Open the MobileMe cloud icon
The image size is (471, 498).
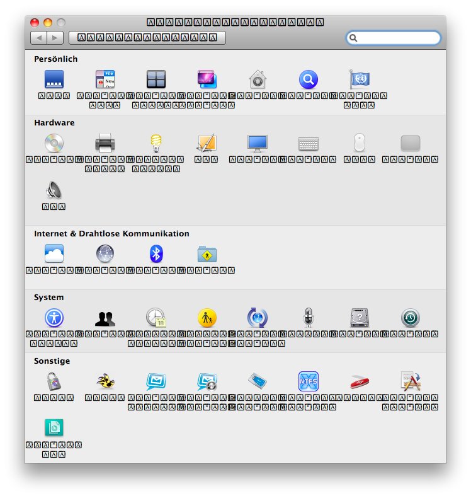54,254
